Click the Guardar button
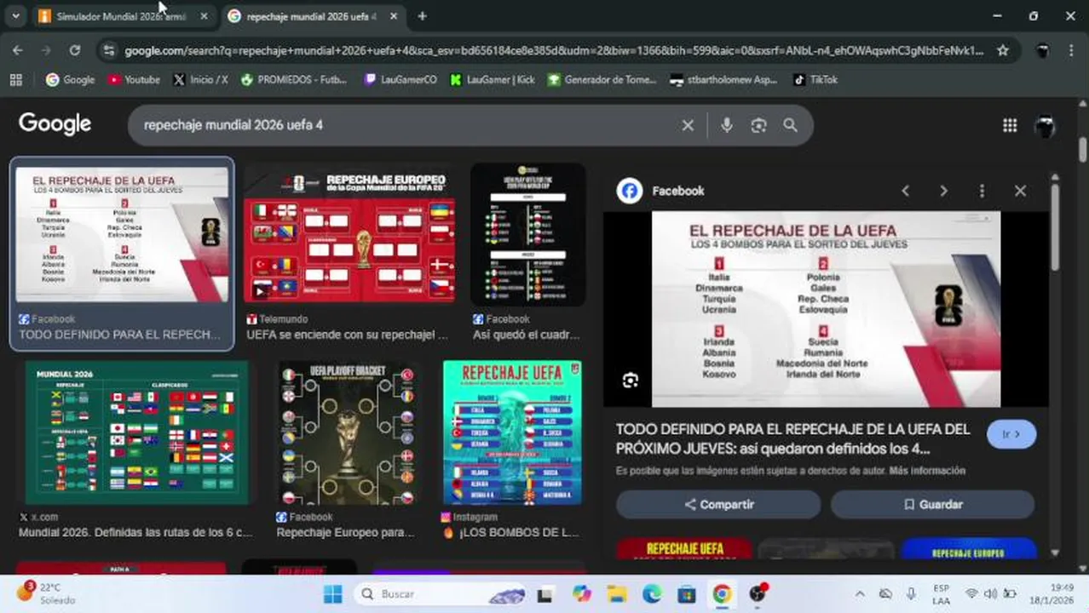Screen dimensions: 1089x613 [x=932, y=504]
